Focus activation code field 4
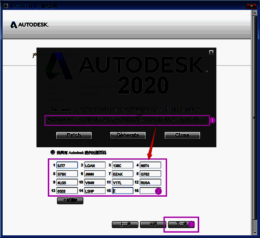Viewport: 260px width, 238px height. 150,165
